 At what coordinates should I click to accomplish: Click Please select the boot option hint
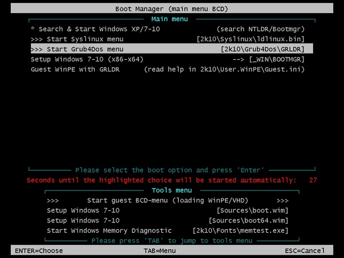click(169, 170)
